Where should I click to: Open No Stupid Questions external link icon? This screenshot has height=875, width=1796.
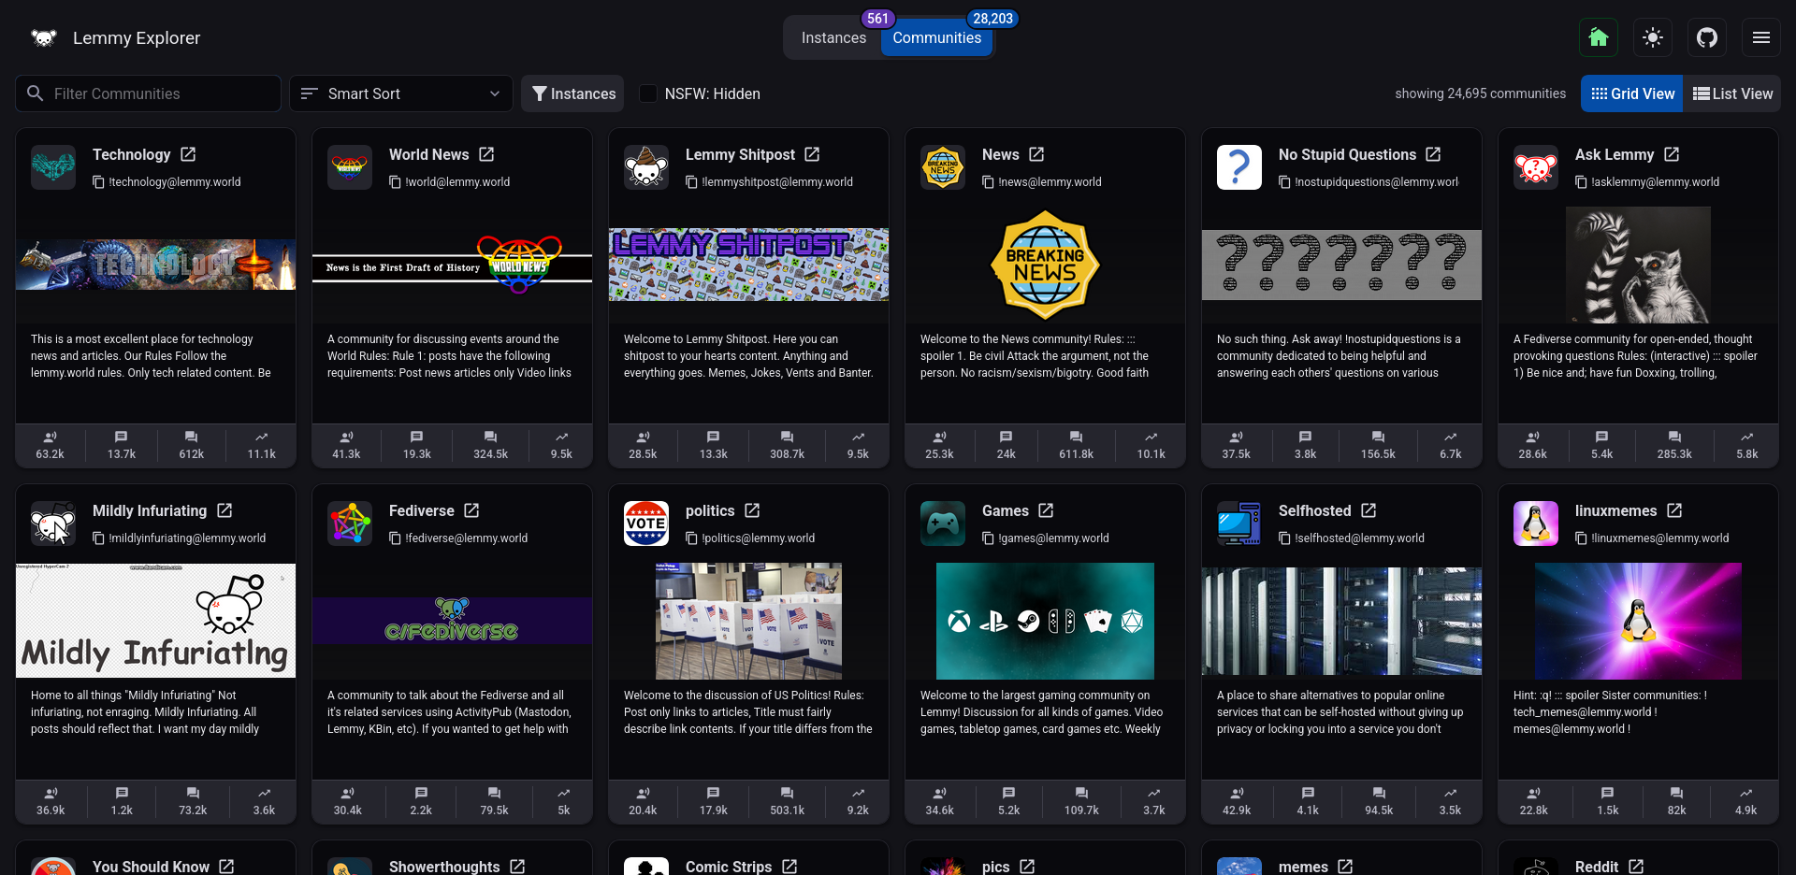pos(1433,154)
